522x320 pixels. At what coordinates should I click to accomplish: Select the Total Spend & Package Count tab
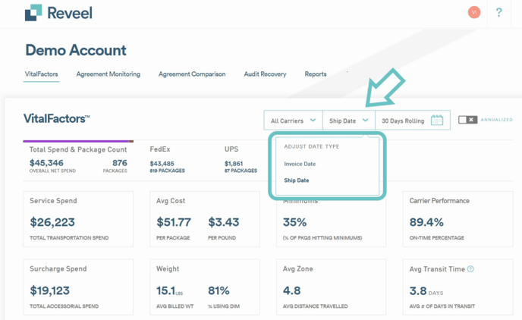coord(78,159)
